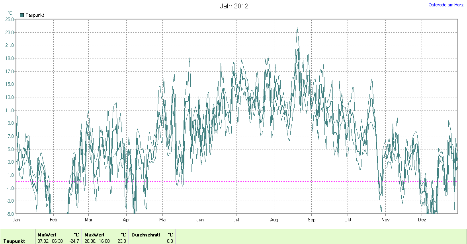Click the Taupunkt legend color square

click(x=22, y=15)
